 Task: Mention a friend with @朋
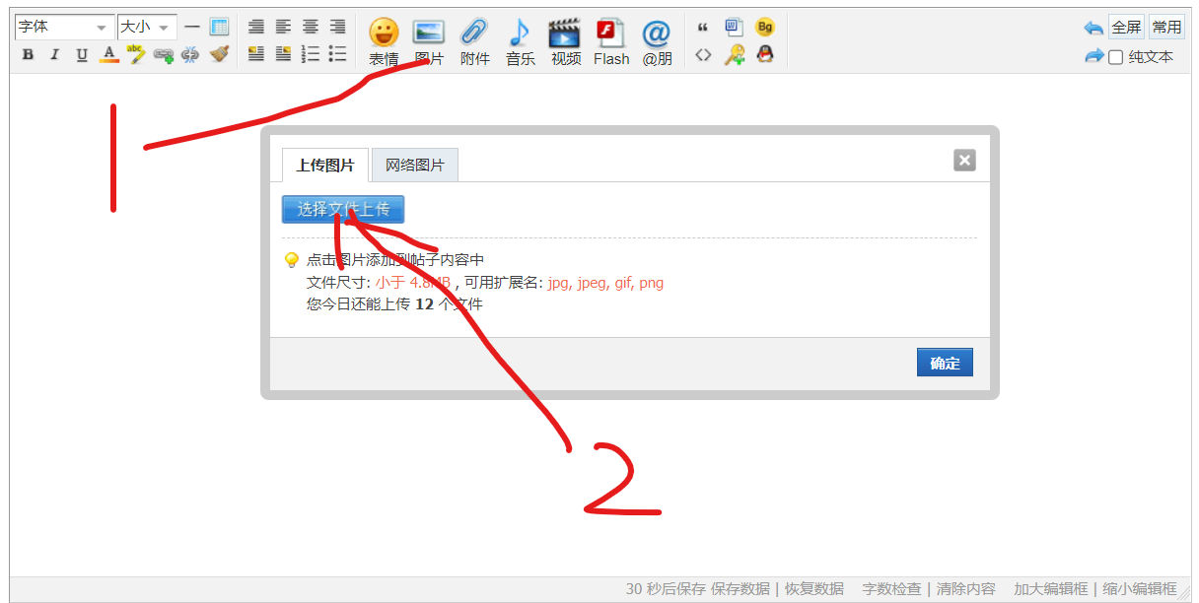(x=657, y=42)
